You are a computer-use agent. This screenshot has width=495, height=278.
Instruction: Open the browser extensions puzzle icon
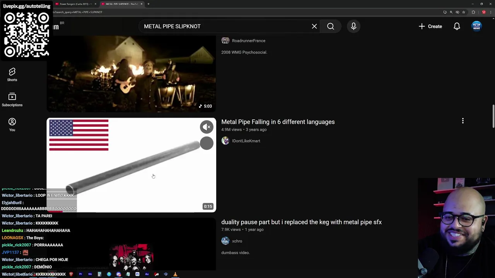tap(473, 12)
